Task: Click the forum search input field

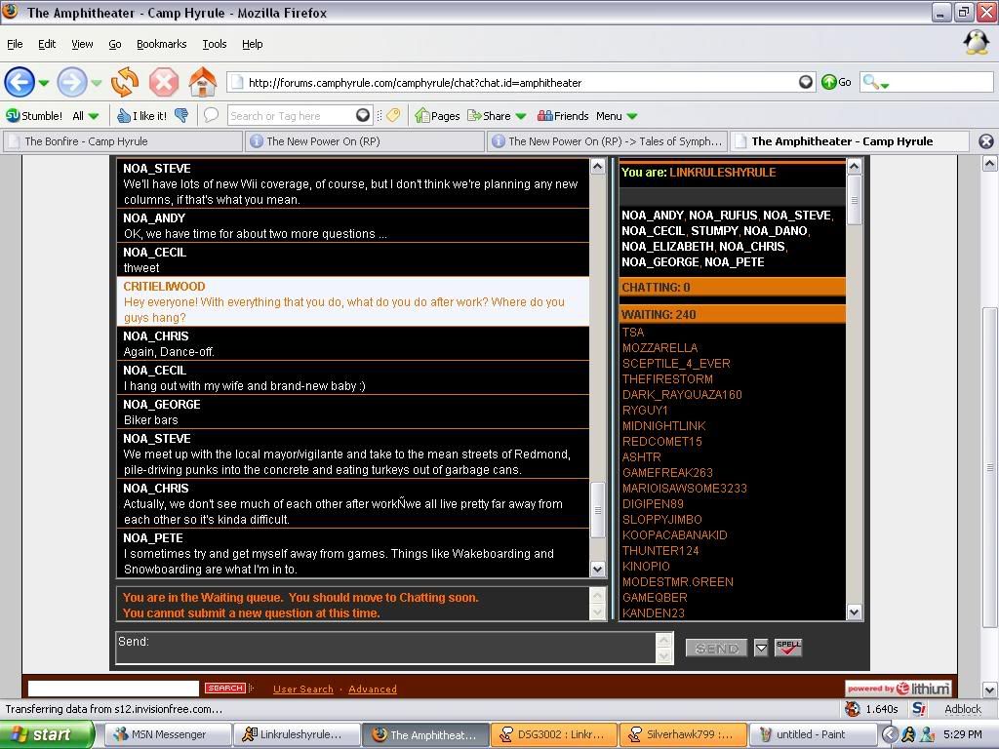Action: coord(113,688)
